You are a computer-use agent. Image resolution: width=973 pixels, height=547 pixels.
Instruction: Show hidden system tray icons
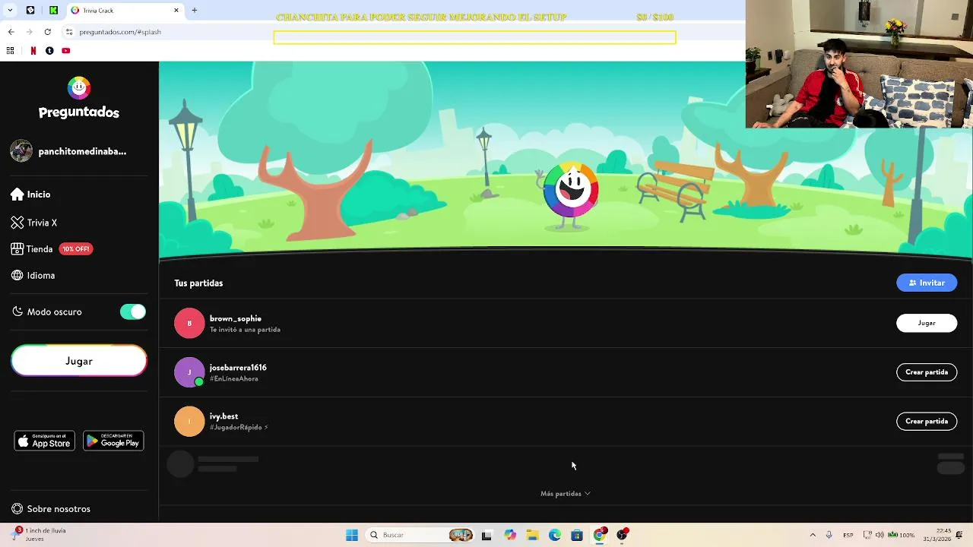point(812,535)
